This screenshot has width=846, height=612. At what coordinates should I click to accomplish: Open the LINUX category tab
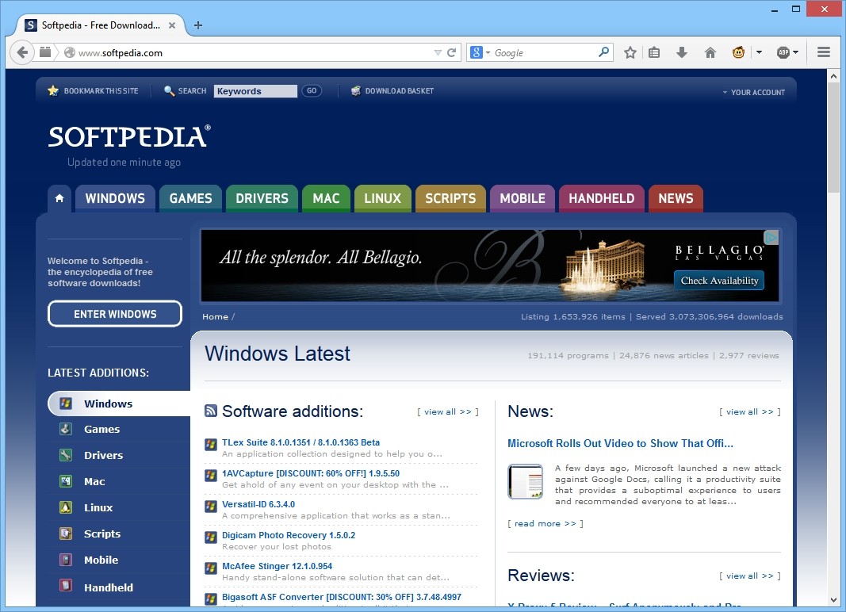click(382, 198)
